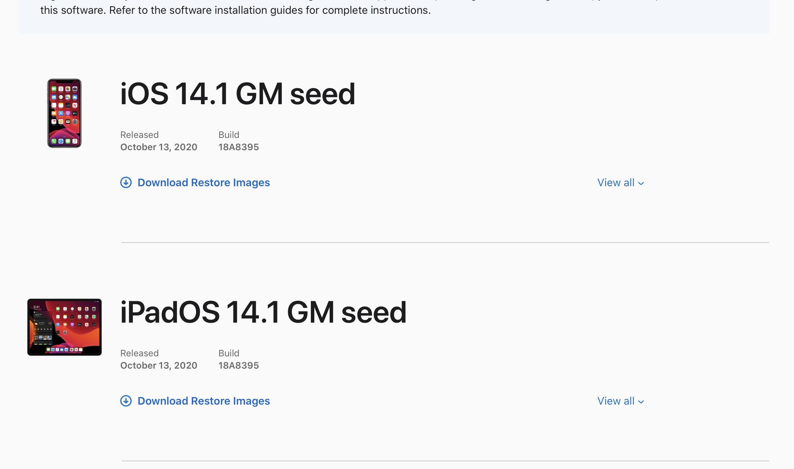Open Download Restore Images for iPadOS 14.1
The image size is (794, 469).
pos(204,401)
